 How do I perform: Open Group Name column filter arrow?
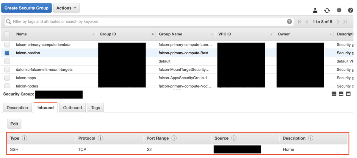[x=212, y=34]
